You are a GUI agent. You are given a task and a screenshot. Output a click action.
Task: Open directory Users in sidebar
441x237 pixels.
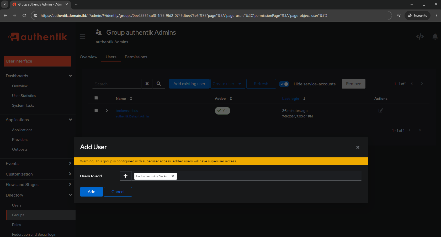click(x=17, y=205)
